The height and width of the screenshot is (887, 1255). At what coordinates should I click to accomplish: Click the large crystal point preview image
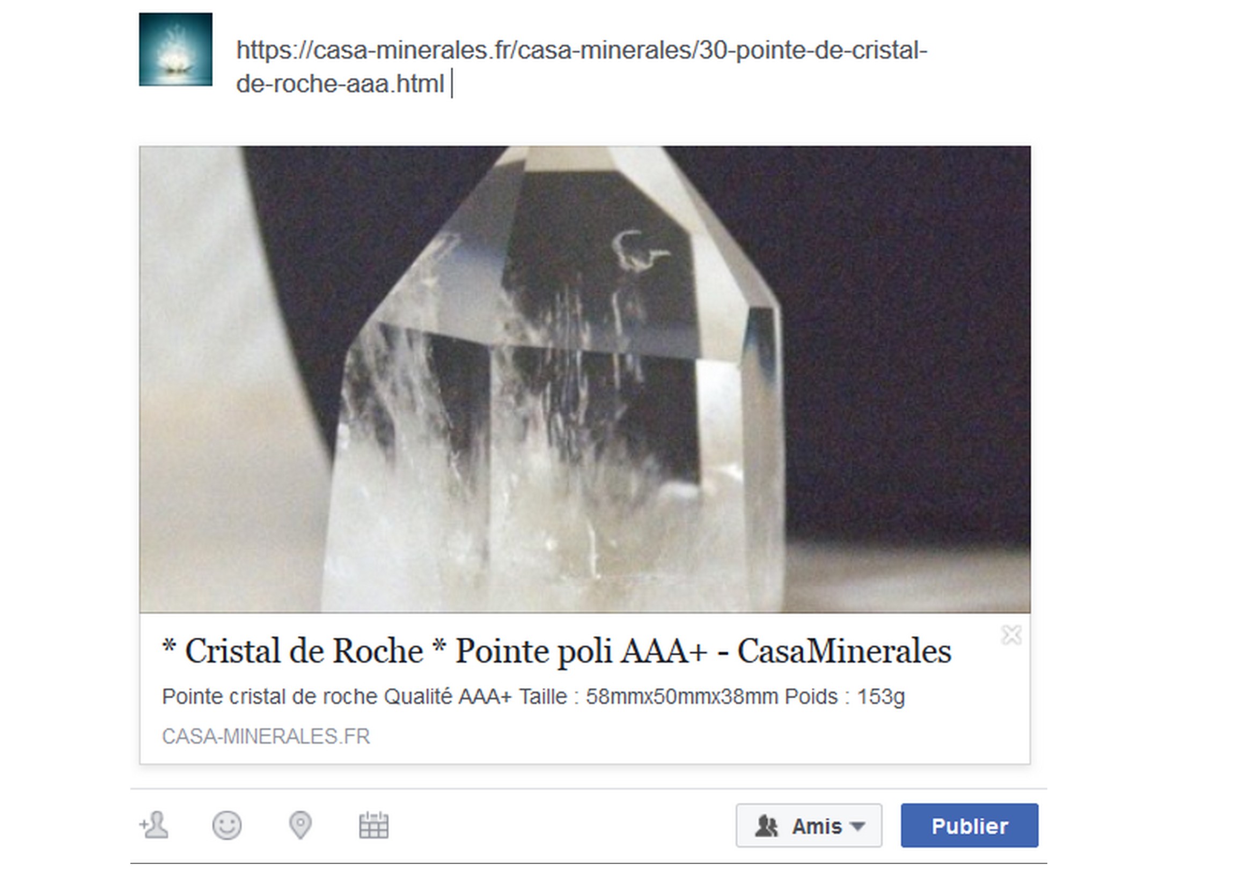585,379
